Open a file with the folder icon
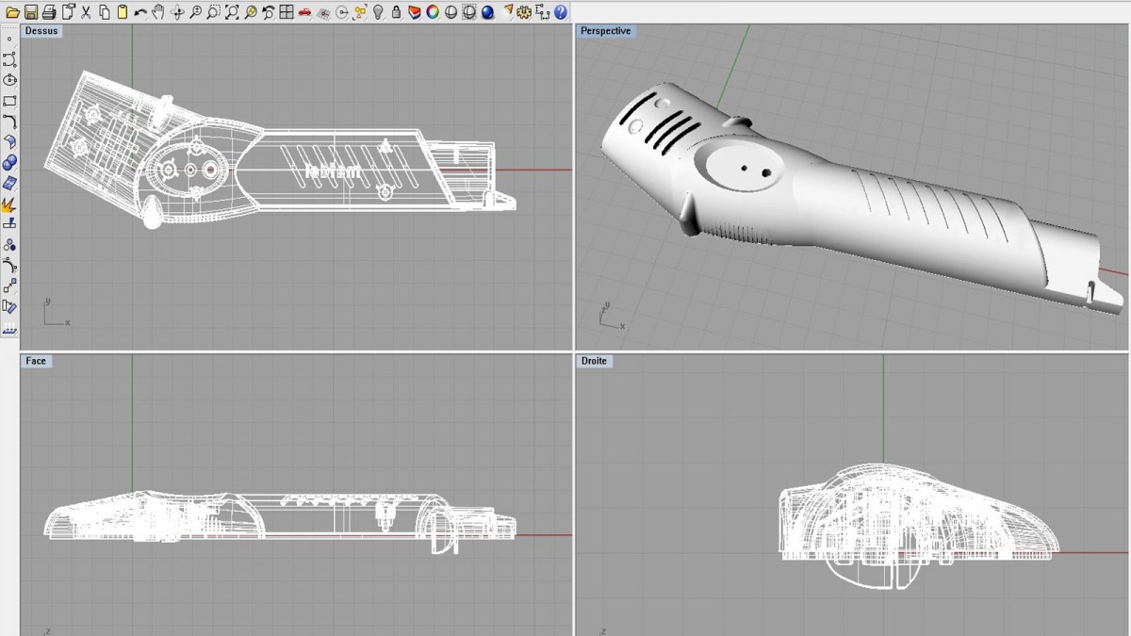 [12, 12]
